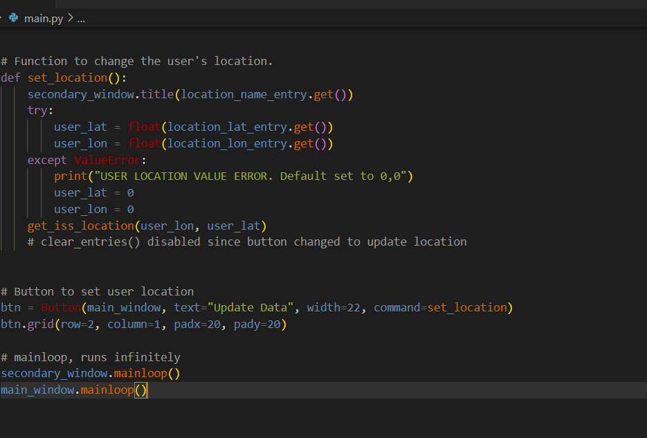Viewport: 647px width, 438px height.
Task: Expand the breadcrumb ellipsis after main.py
Action: (x=81, y=19)
